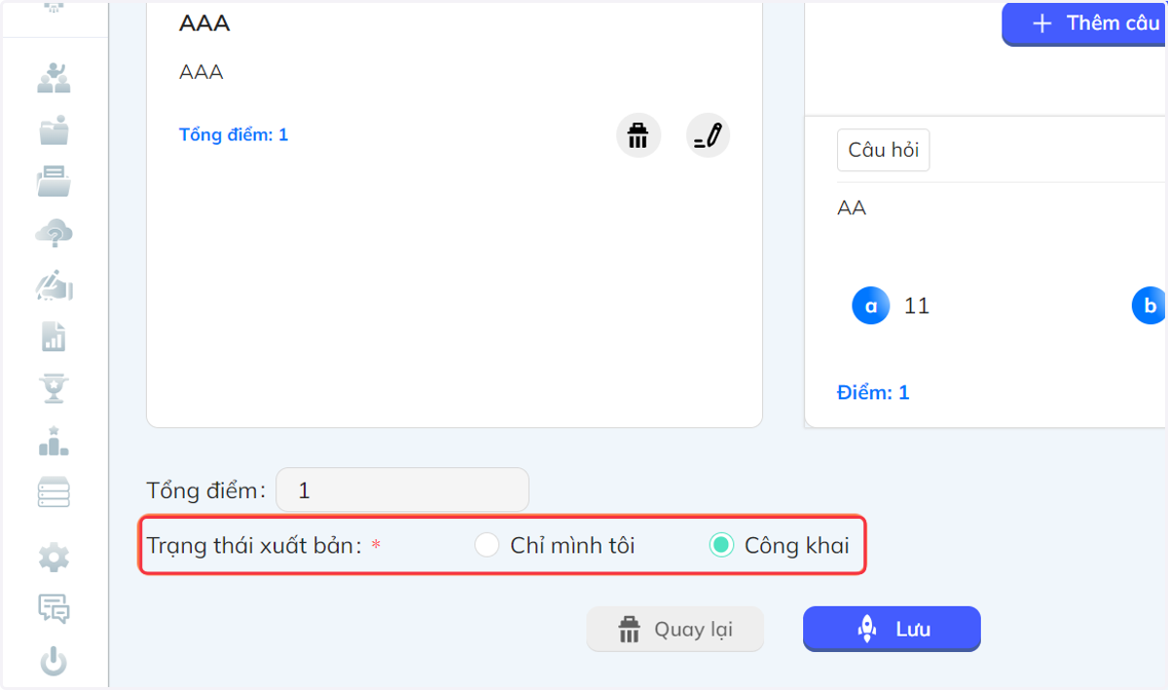This screenshot has width=1168, height=690.
Task: Select the 'Công khai' radio option
Action: pos(721,546)
